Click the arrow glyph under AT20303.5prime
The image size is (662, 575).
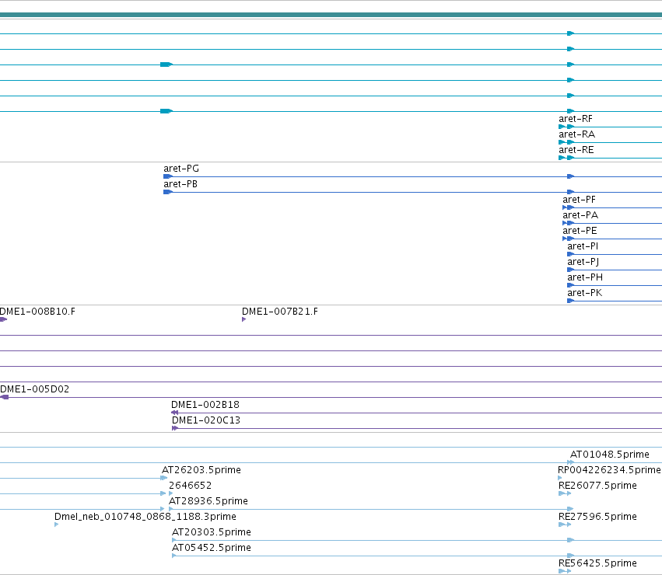pyautogui.click(x=174, y=540)
